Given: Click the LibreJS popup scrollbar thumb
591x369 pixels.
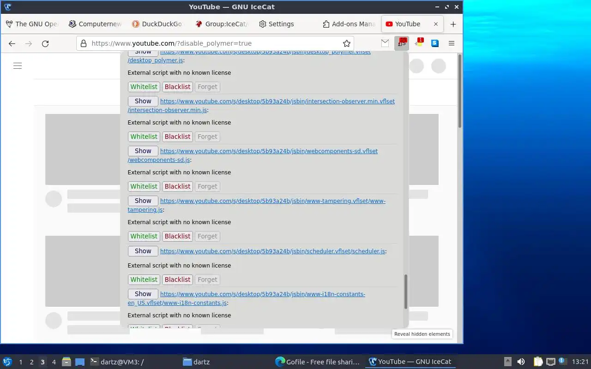Looking at the screenshot, I should [406, 292].
